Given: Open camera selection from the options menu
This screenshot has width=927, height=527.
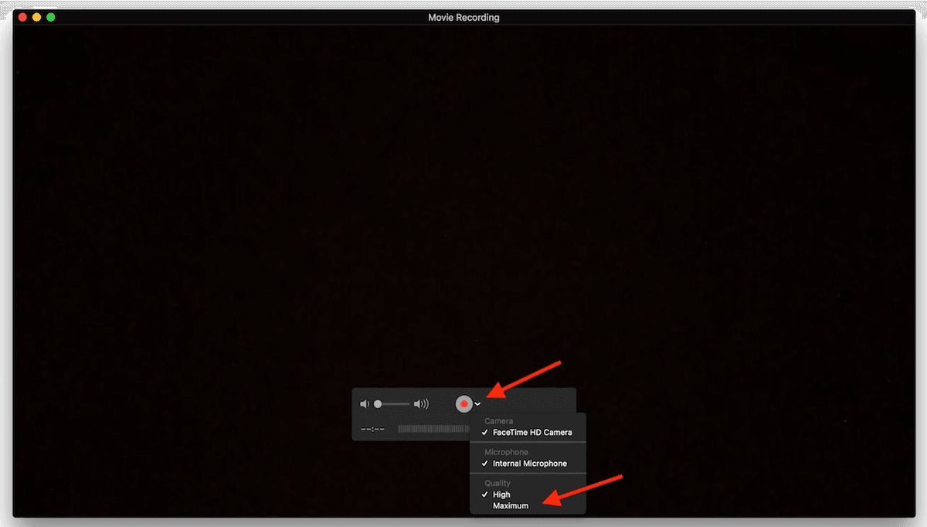Looking at the screenshot, I should pos(532,433).
